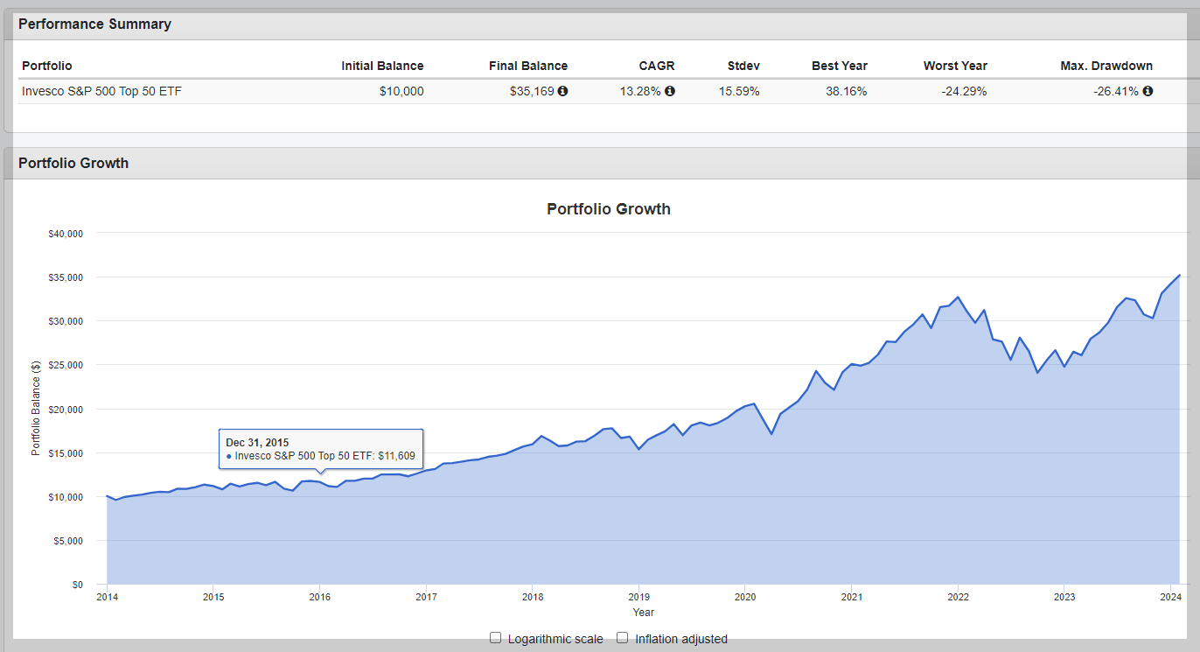Enable the Logarithmic scale checkbox
1200x652 pixels.
tap(496, 638)
